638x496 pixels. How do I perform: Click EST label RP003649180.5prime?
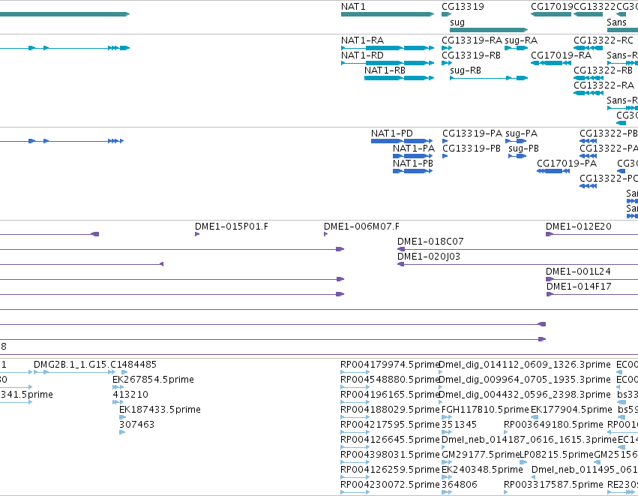pos(553,425)
